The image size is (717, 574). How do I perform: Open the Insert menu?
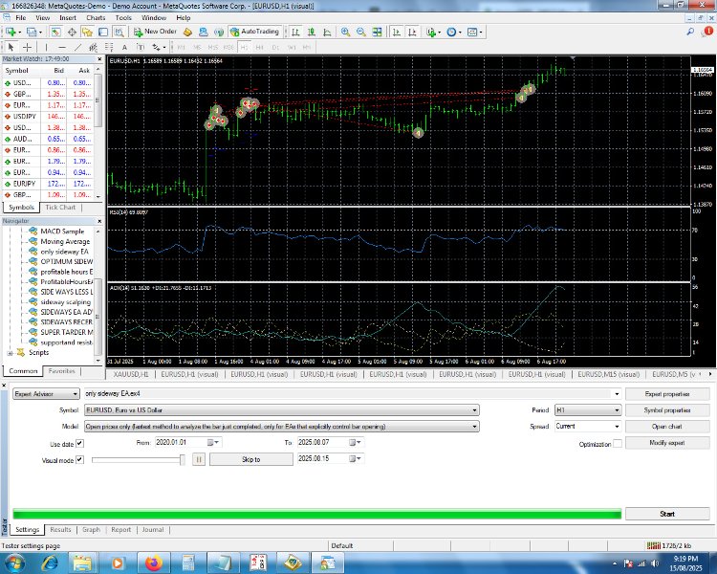(68, 17)
